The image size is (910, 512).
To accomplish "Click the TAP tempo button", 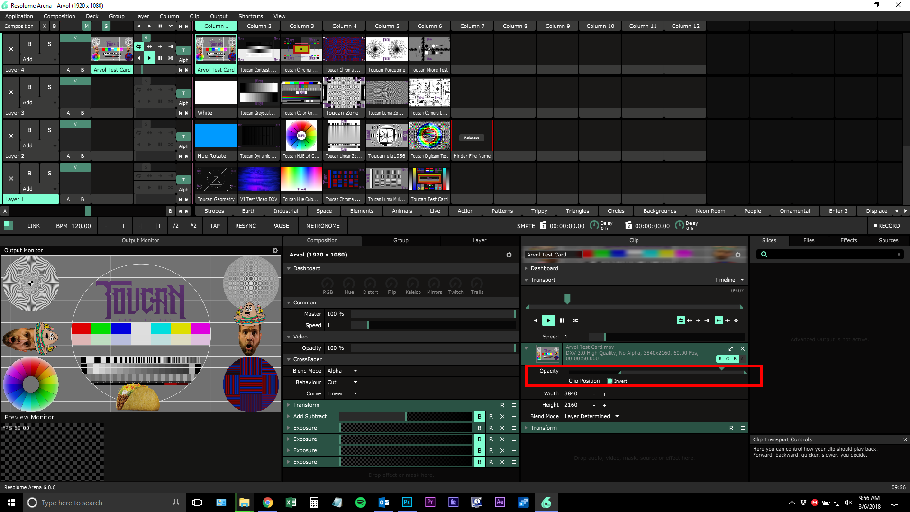I will click(x=215, y=226).
